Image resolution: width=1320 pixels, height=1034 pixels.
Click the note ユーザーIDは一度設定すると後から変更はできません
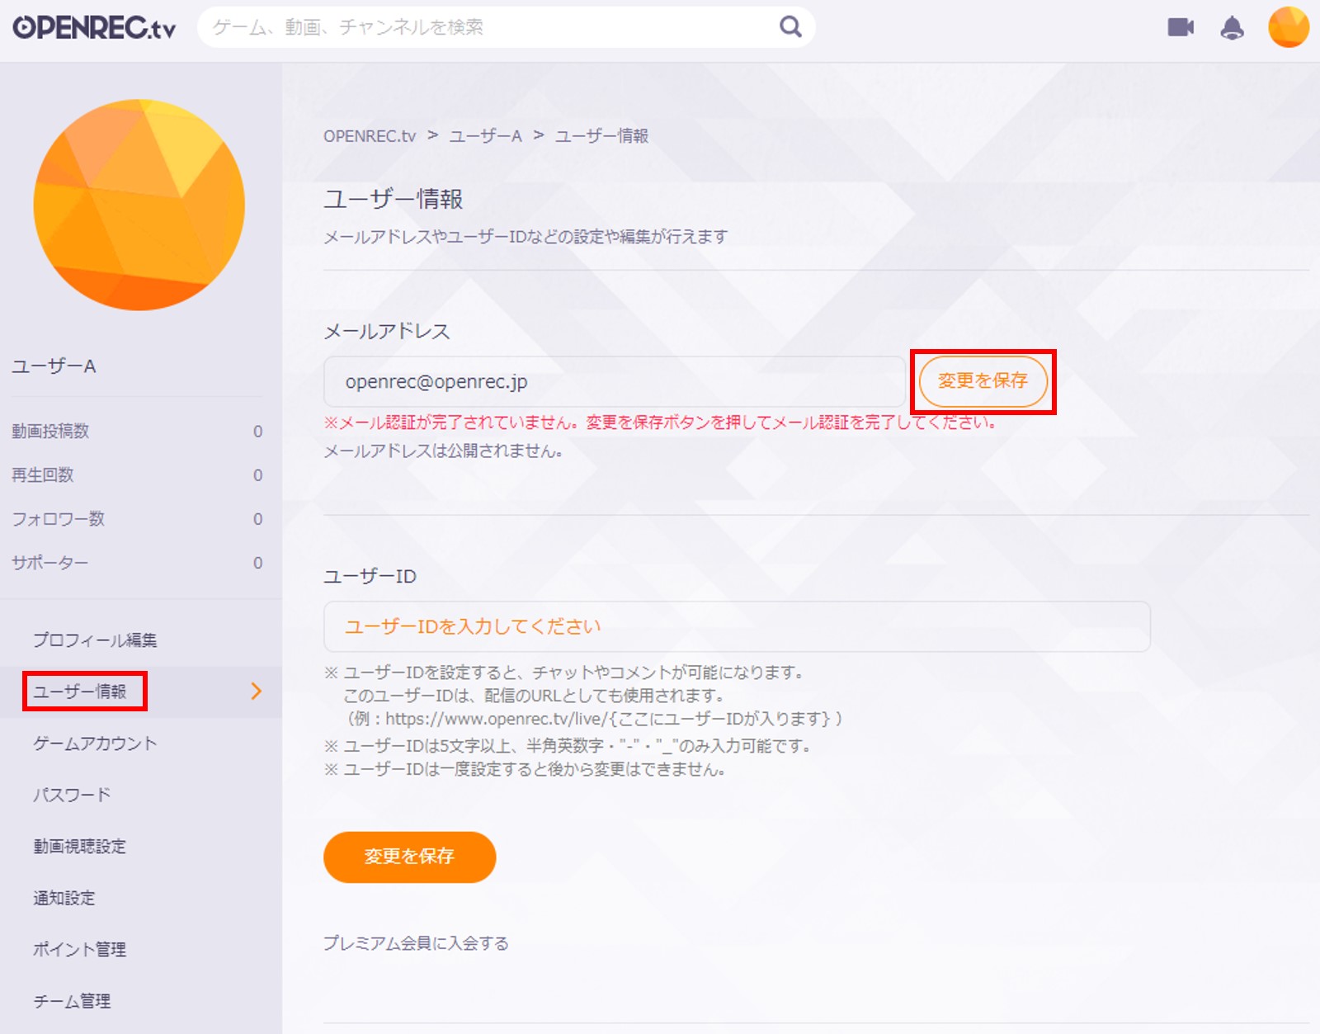pos(525,770)
